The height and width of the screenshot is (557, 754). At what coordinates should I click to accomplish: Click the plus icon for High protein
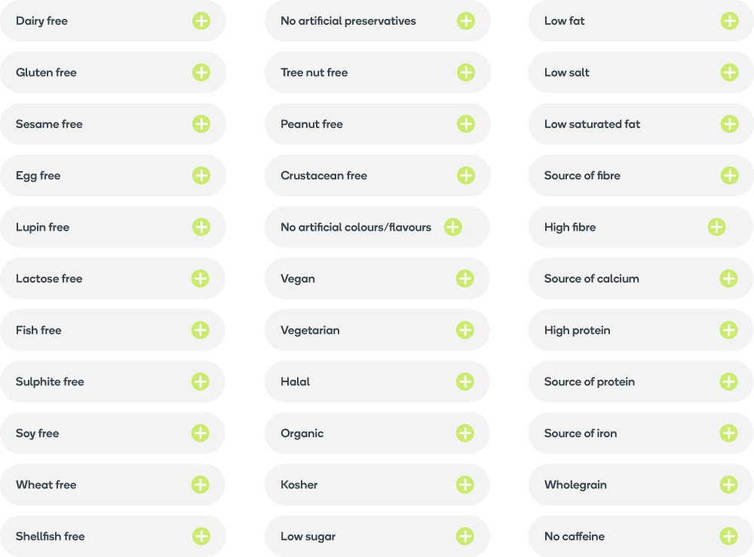click(x=728, y=330)
